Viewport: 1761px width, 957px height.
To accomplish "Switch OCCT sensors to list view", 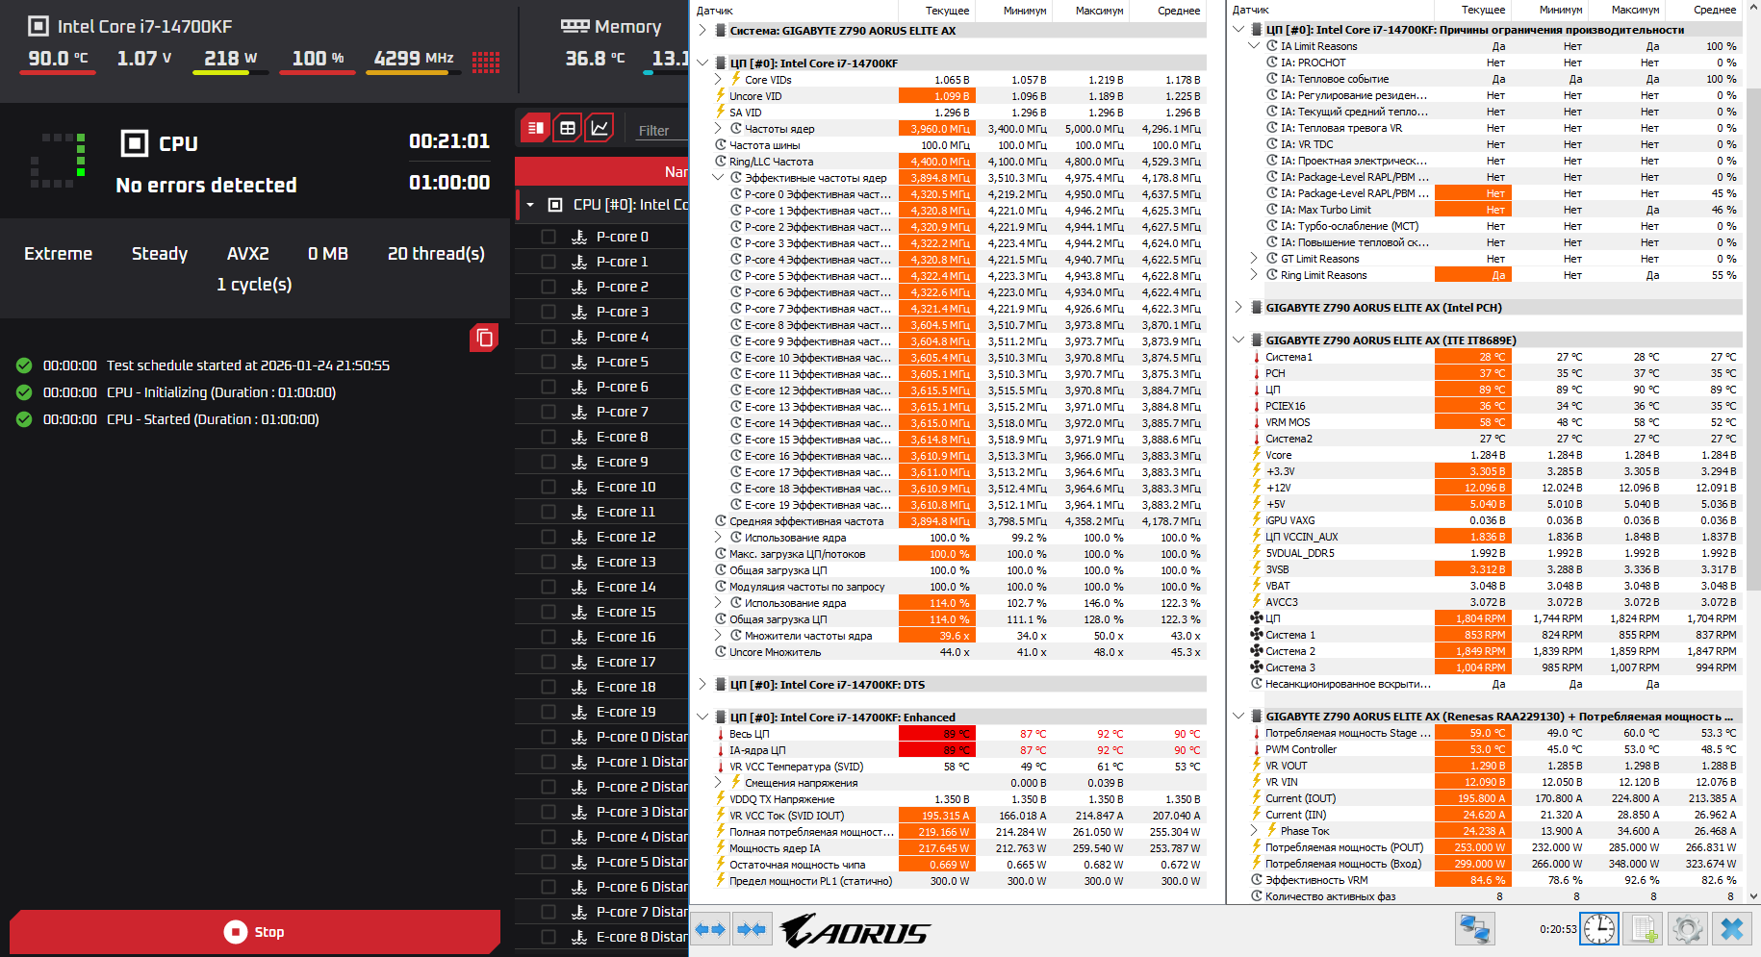I will [x=536, y=128].
